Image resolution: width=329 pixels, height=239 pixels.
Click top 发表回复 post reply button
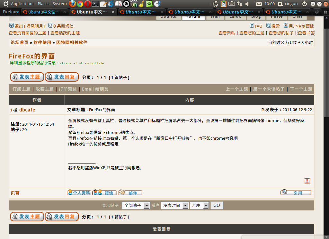tap(62, 77)
